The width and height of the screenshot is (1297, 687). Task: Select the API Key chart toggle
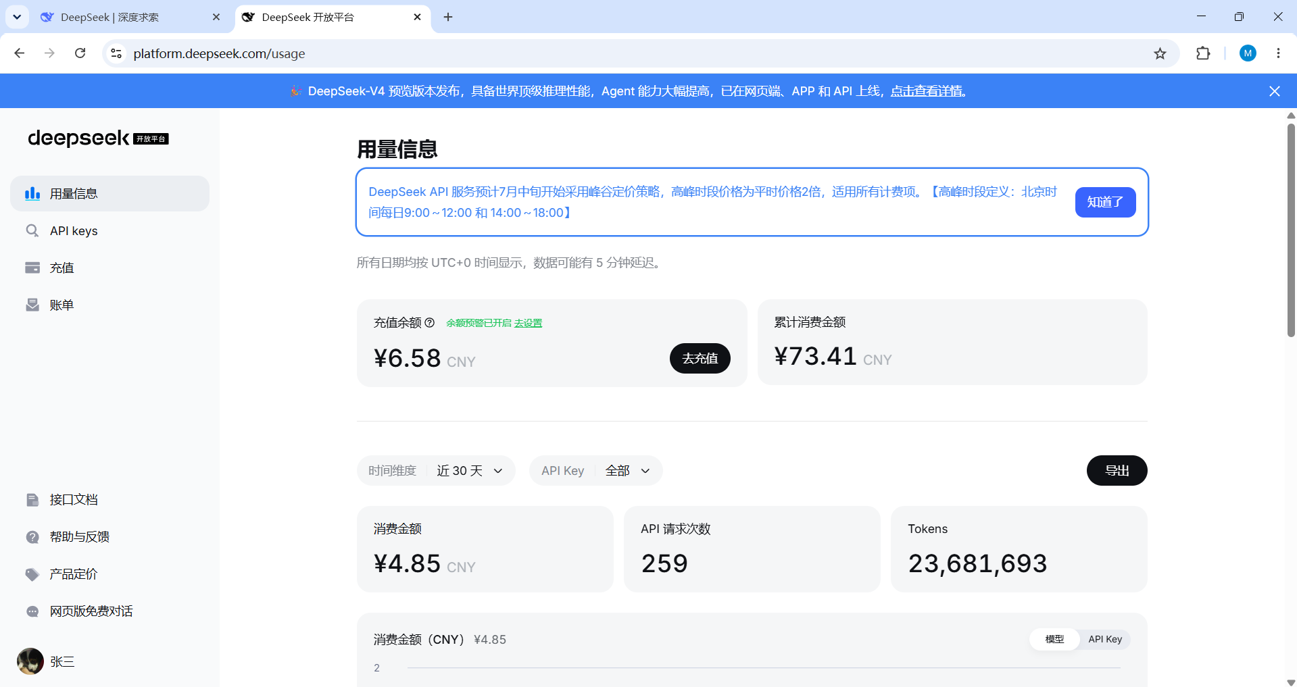tap(1105, 639)
